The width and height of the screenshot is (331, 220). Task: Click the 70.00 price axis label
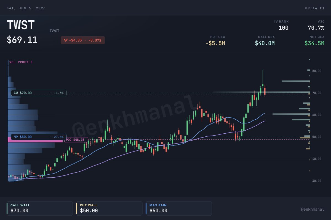[x=317, y=93]
